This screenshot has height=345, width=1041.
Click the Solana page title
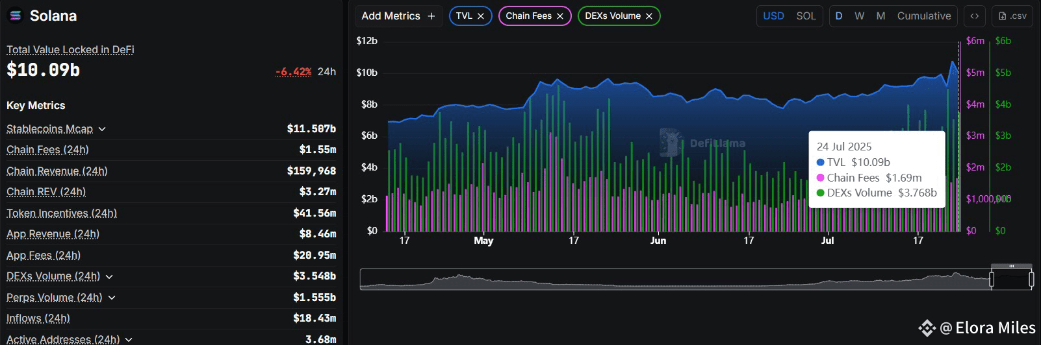(53, 16)
